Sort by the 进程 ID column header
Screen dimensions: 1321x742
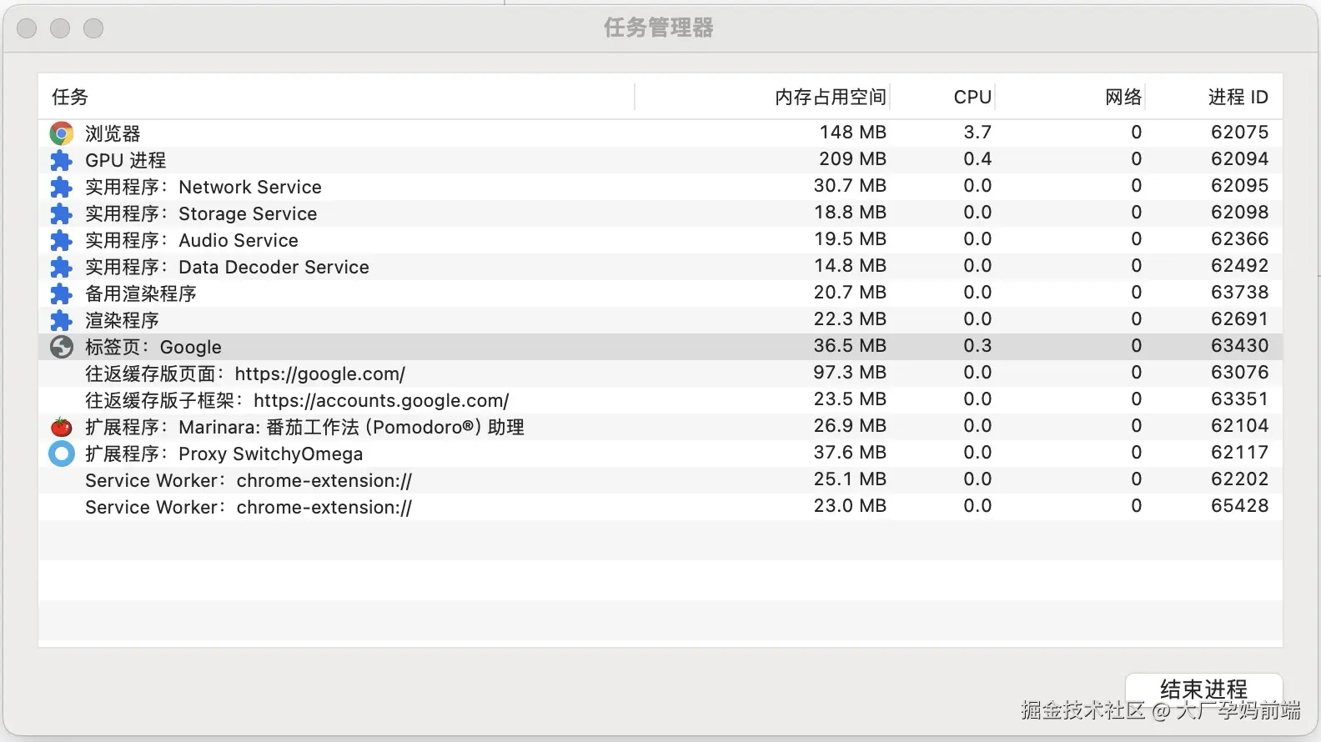pos(1238,97)
